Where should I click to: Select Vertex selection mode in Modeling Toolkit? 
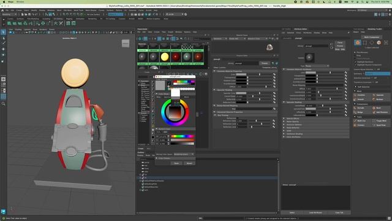coord(365,42)
